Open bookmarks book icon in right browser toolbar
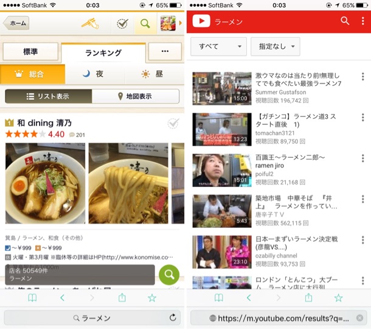This screenshot has width=371, height=329. coord(219,298)
